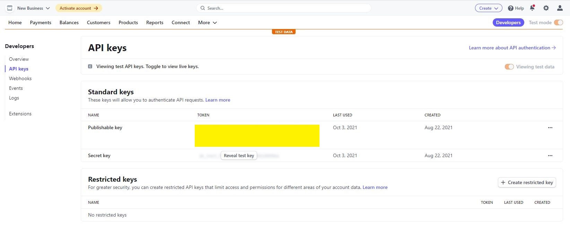Open settings via the gear icon
The image size is (570, 229).
pos(546,8)
